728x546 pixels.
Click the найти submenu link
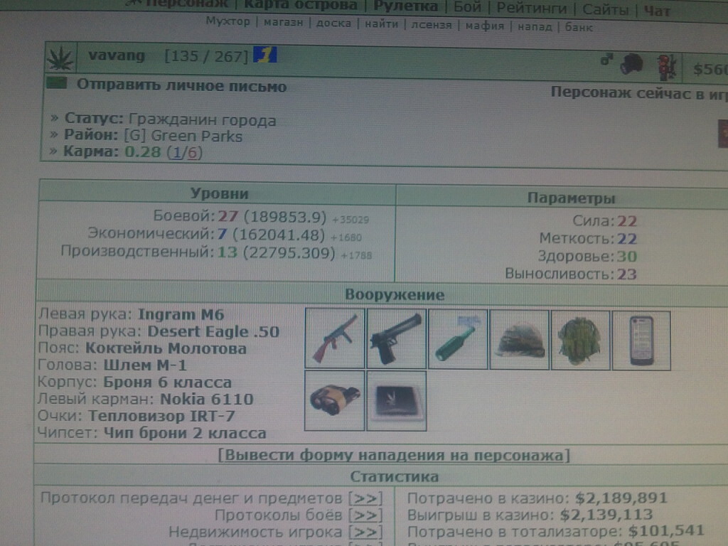[x=381, y=23]
